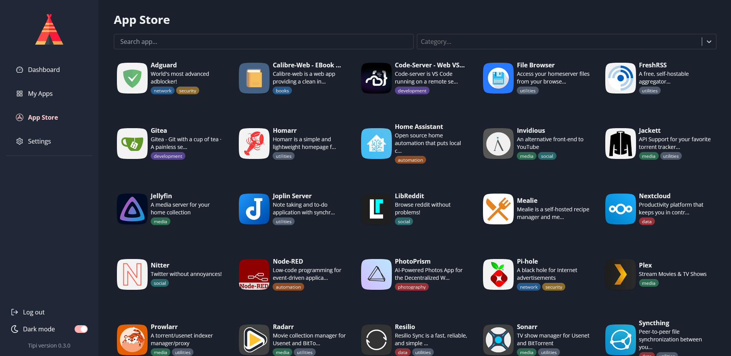This screenshot has height=356, width=731.
Task: Click the Radarr app title
Action: tap(283, 327)
